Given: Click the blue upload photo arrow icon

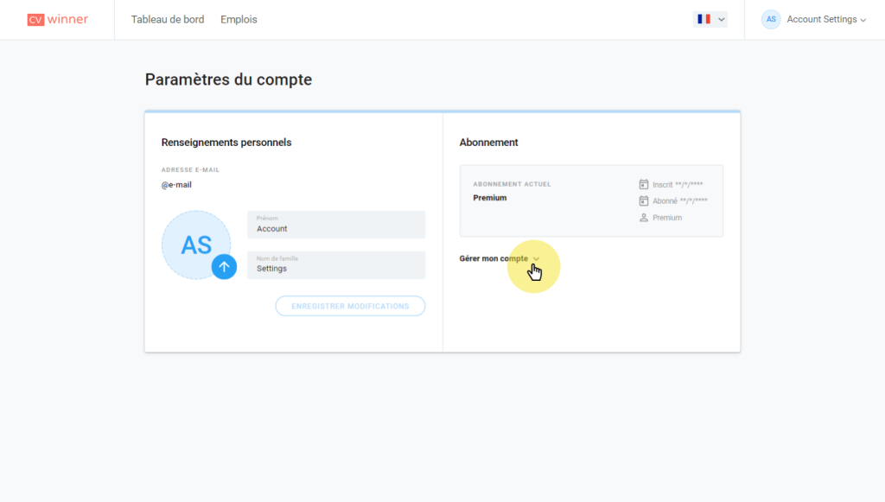Looking at the screenshot, I should point(224,267).
